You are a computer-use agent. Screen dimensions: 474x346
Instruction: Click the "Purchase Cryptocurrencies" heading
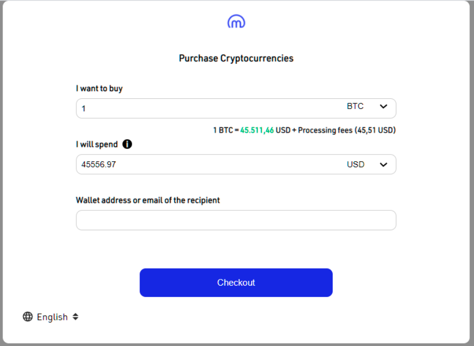point(236,58)
